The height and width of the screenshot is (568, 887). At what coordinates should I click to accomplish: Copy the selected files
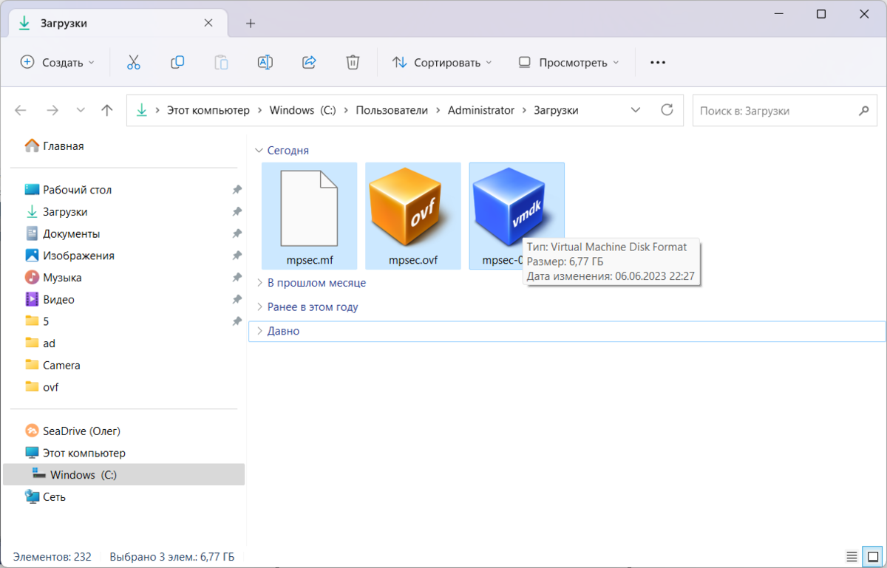177,62
